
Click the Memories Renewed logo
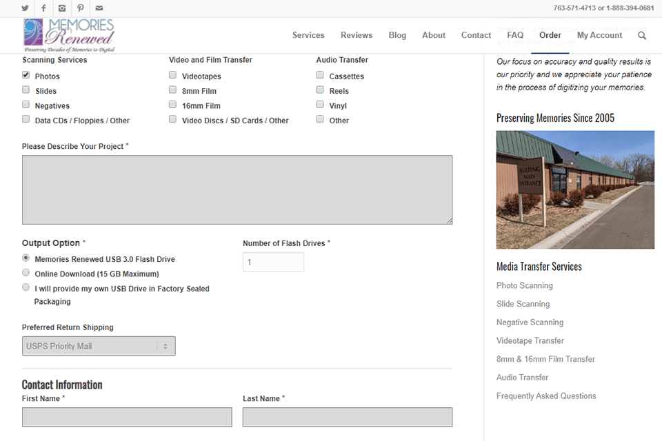click(x=69, y=35)
